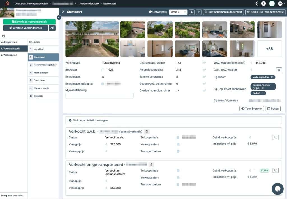The image size is (287, 199).
Task: Click the Energielabel value A
Action: [x=103, y=77]
